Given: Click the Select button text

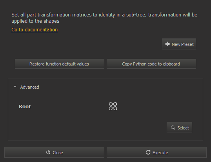Looking at the screenshot, I should coord(183,128).
